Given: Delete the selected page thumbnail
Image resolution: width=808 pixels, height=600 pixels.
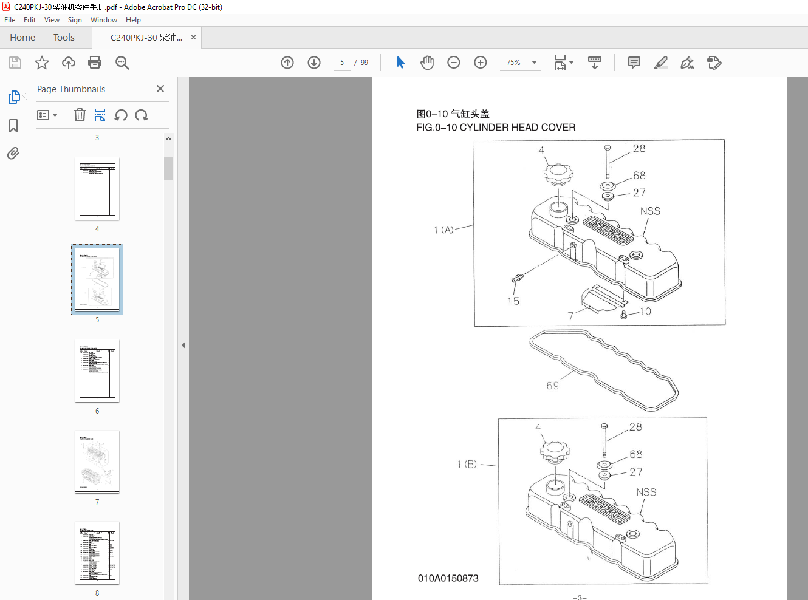Looking at the screenshot, I should click(x=80, y=115).
